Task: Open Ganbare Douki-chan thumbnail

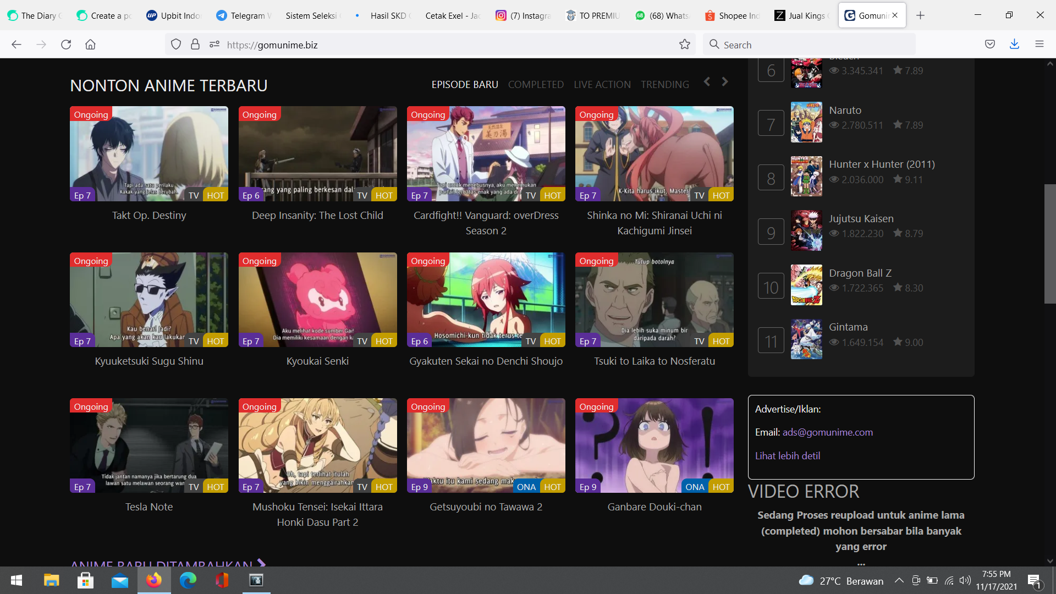Action: click(x=654, y=446)
